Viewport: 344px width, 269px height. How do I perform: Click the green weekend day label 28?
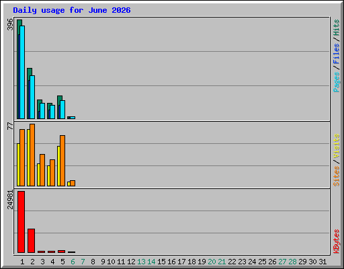pos(292,262)
